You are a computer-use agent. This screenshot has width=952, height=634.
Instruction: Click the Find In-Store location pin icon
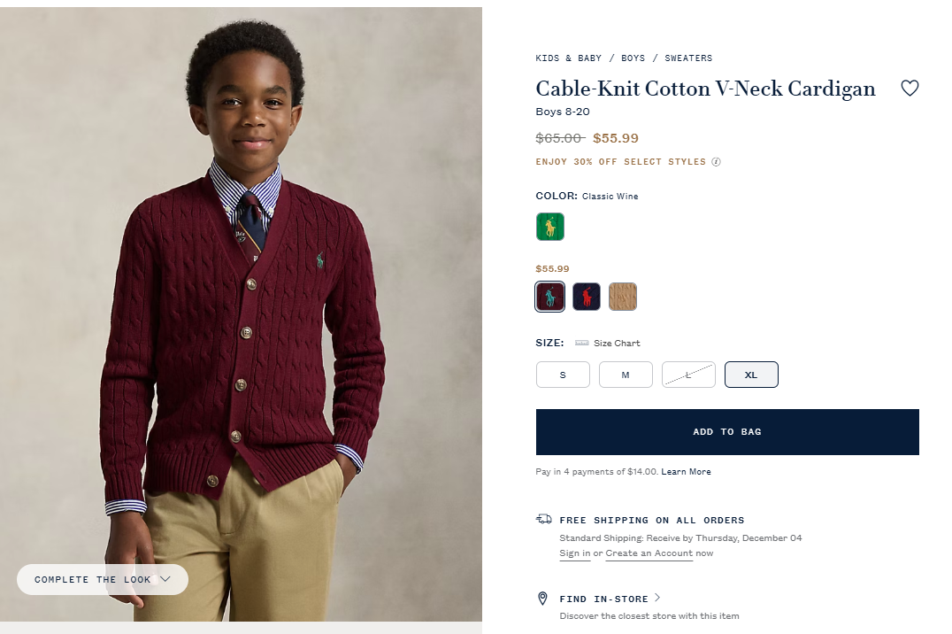point(542,599)
